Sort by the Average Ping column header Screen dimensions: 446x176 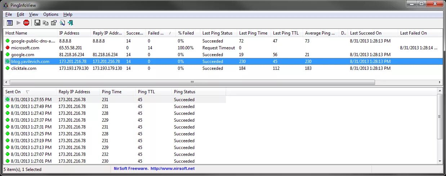coord(321,33)
